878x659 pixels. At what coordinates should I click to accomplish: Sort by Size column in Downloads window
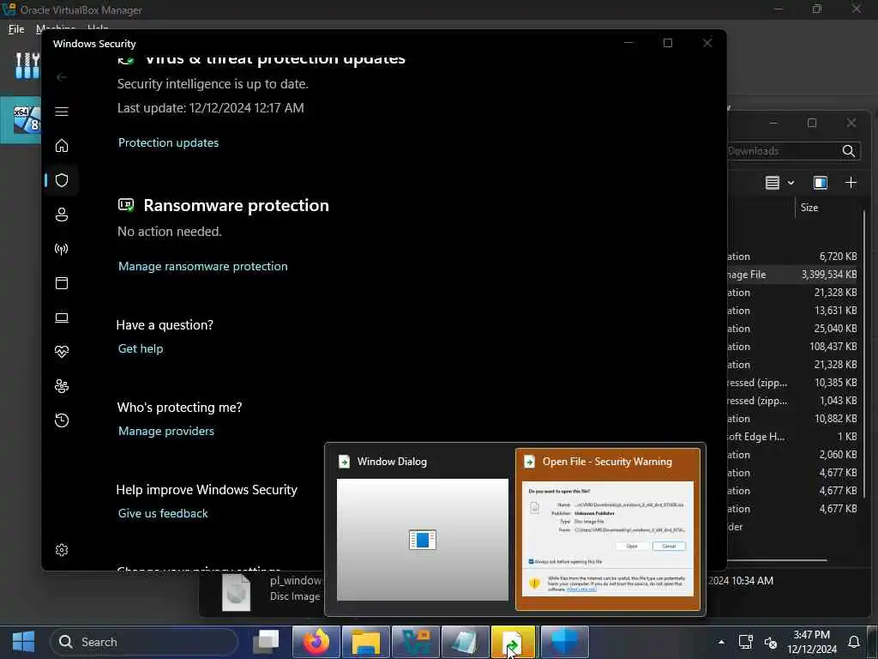coord(809,208)
